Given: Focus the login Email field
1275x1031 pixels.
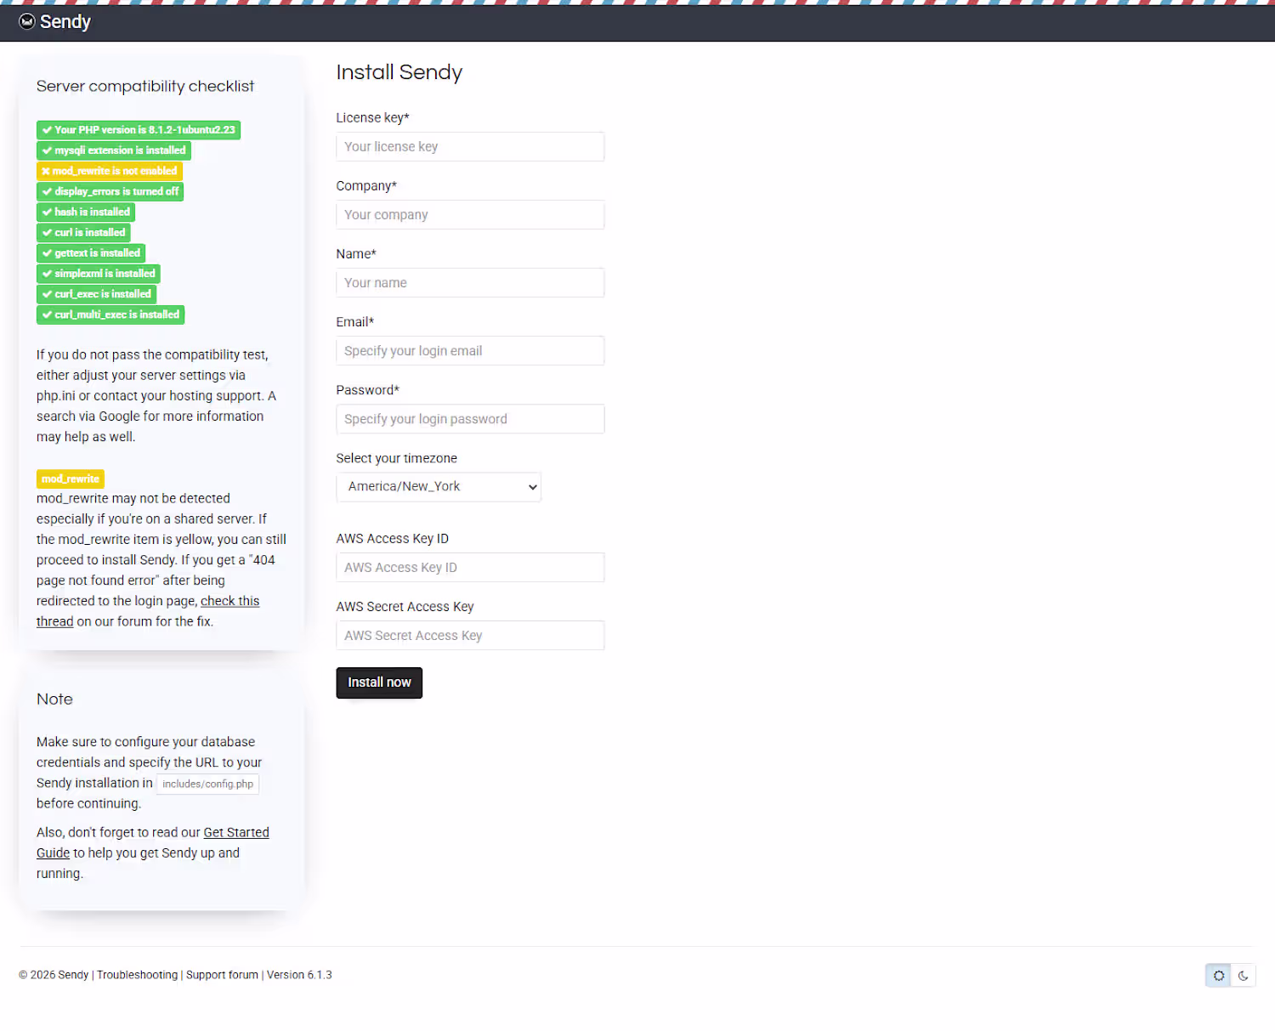Looking at the screenshot, I should click(x=470, y=351).
